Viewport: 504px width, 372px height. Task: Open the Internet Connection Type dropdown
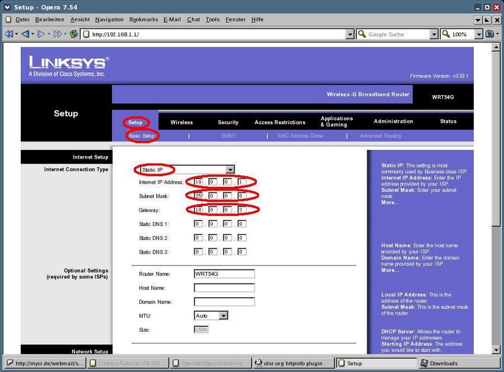pos(230,169)
